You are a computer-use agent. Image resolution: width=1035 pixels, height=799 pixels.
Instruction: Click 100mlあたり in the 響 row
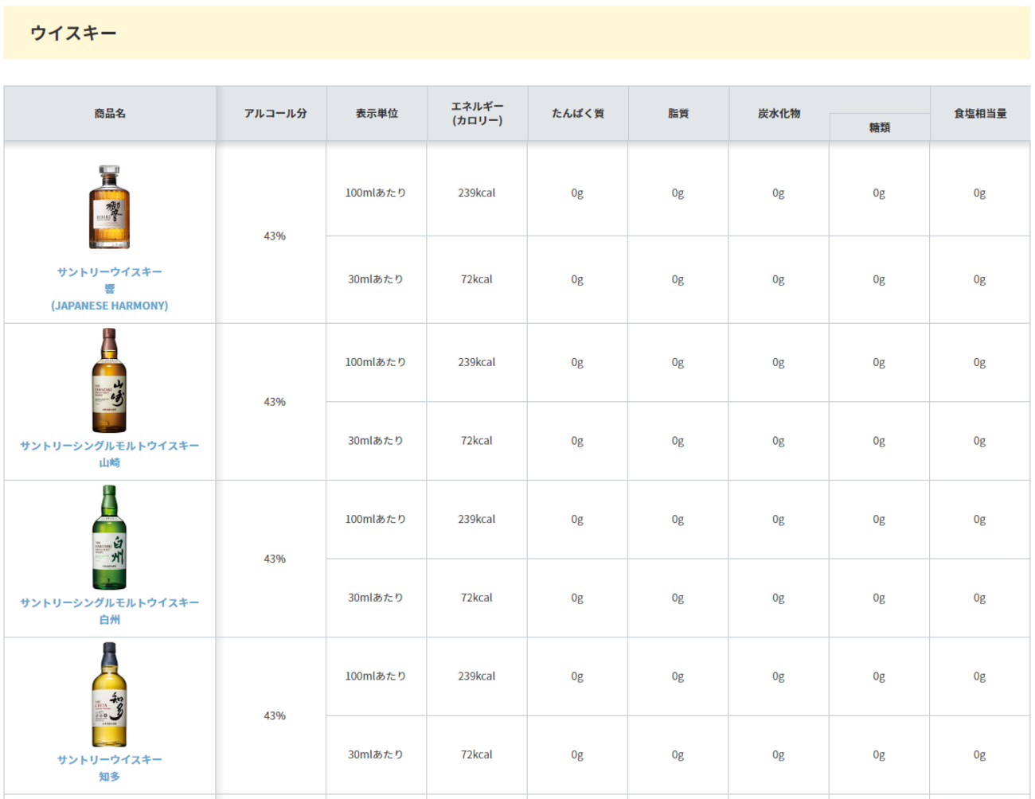(376, 193)
